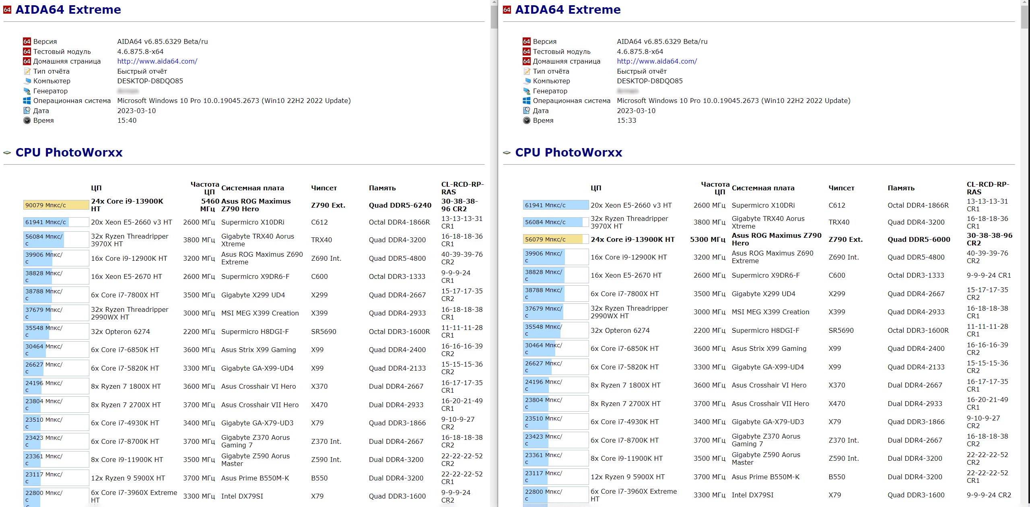Click the Версия icon in right report

527,41
